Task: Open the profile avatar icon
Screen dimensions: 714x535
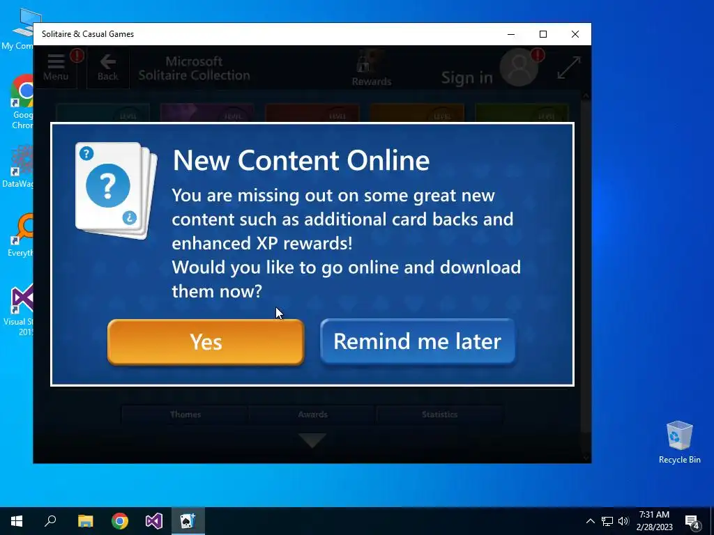Action: [519, 68]
